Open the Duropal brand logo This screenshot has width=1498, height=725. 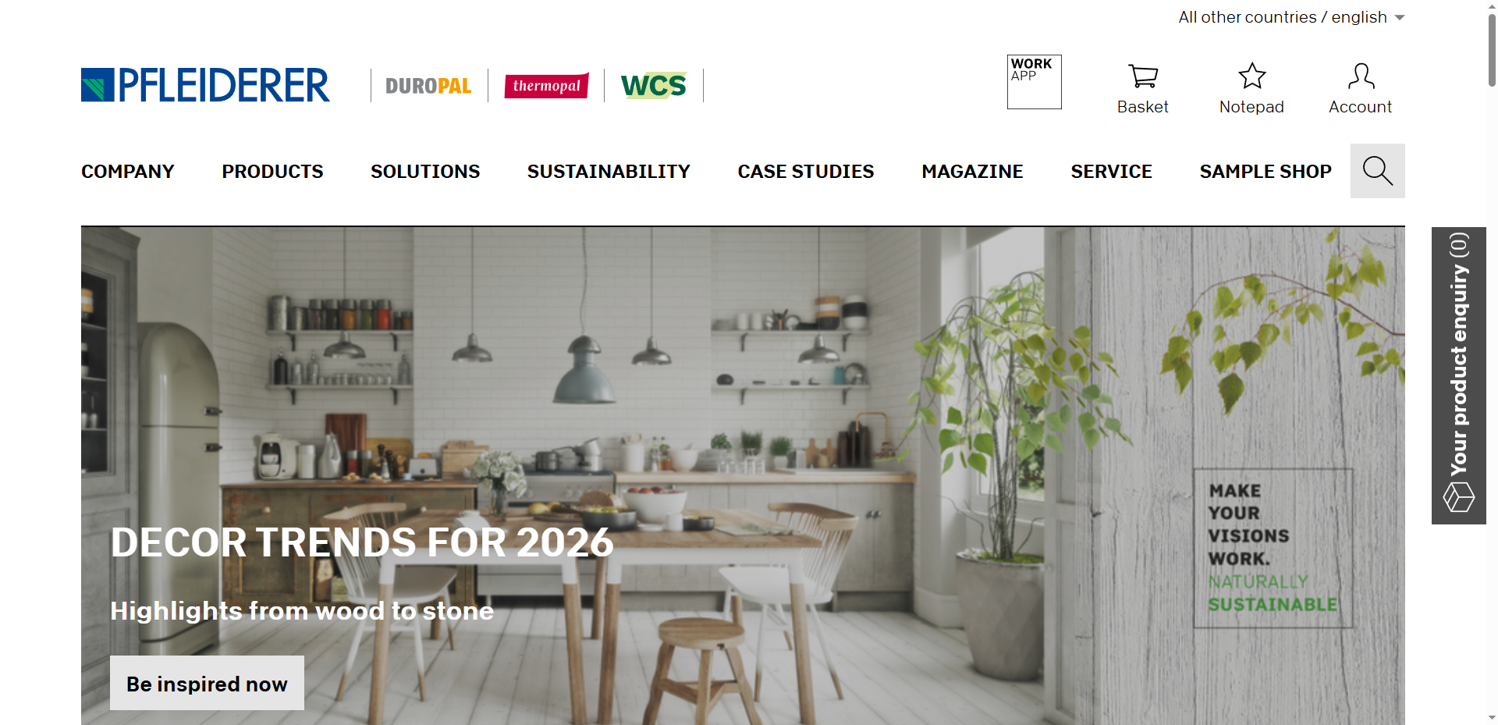(x=428, y=86)
